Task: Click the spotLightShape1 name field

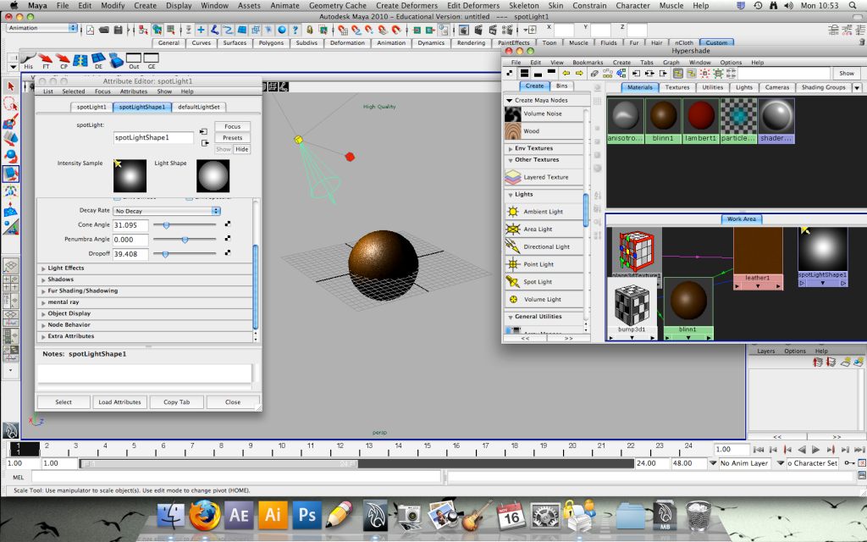Action: tap(154, 138)
